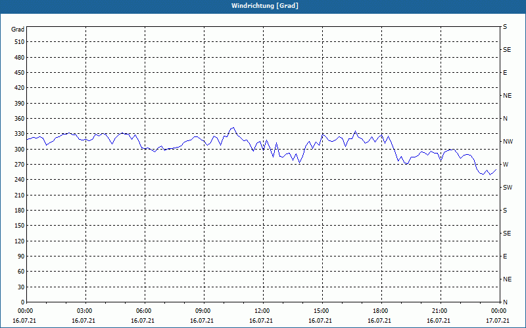
Task: Select the 390 y-axis value
Action: pyautogui.click(x=20, y=103)
